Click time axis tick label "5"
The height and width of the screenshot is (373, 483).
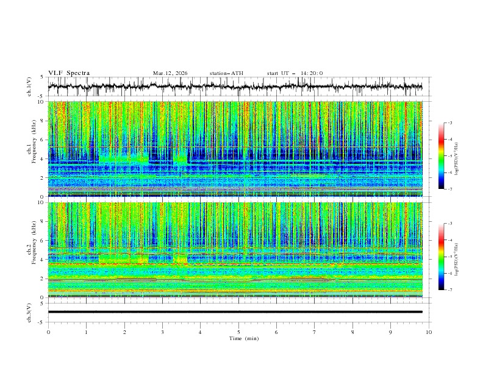click(x=238, y=332)
